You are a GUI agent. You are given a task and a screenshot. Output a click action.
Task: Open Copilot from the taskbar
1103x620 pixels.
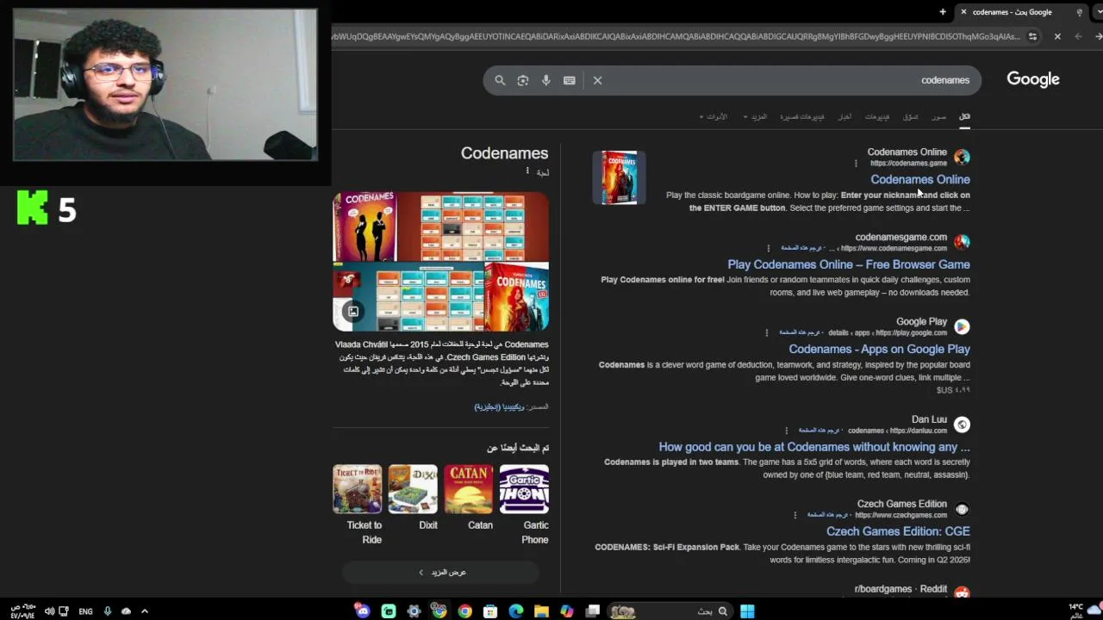pos(567,611)
